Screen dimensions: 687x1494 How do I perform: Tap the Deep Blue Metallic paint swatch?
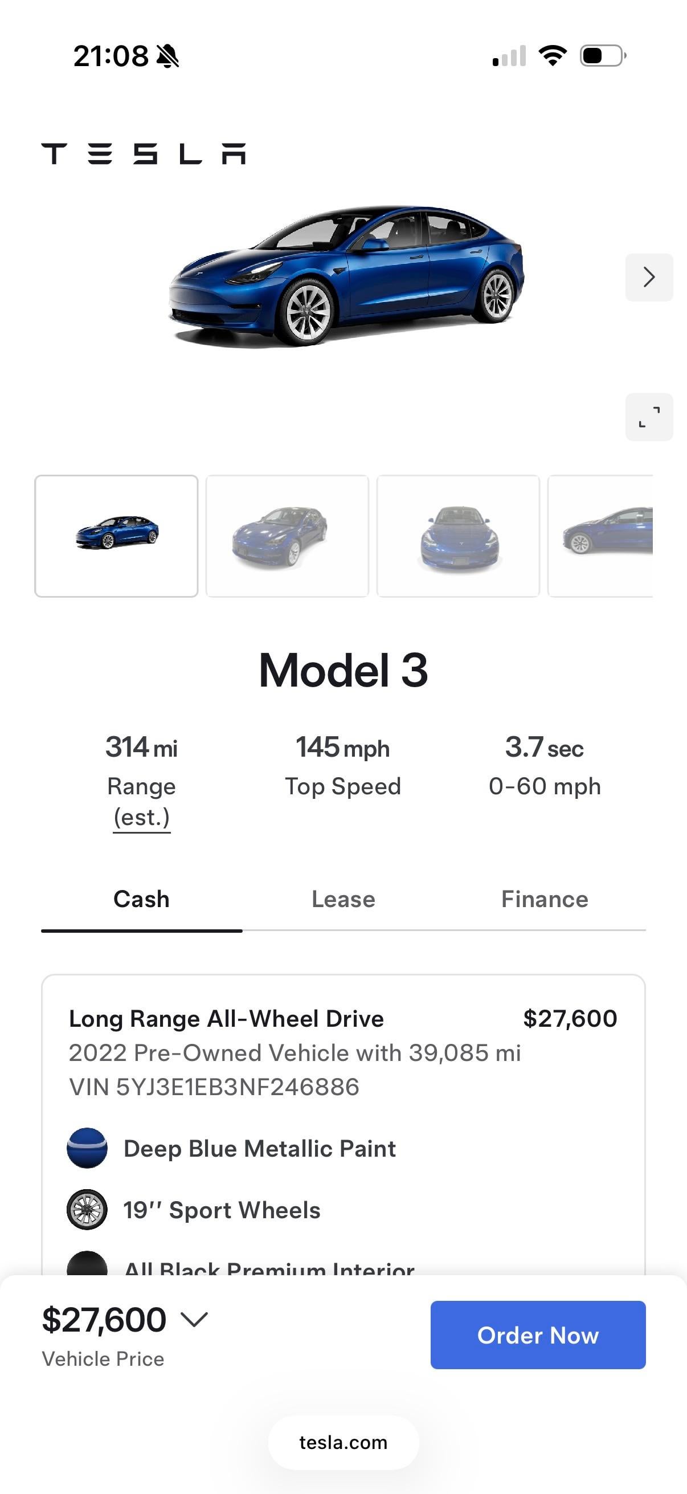(87, 1148)
